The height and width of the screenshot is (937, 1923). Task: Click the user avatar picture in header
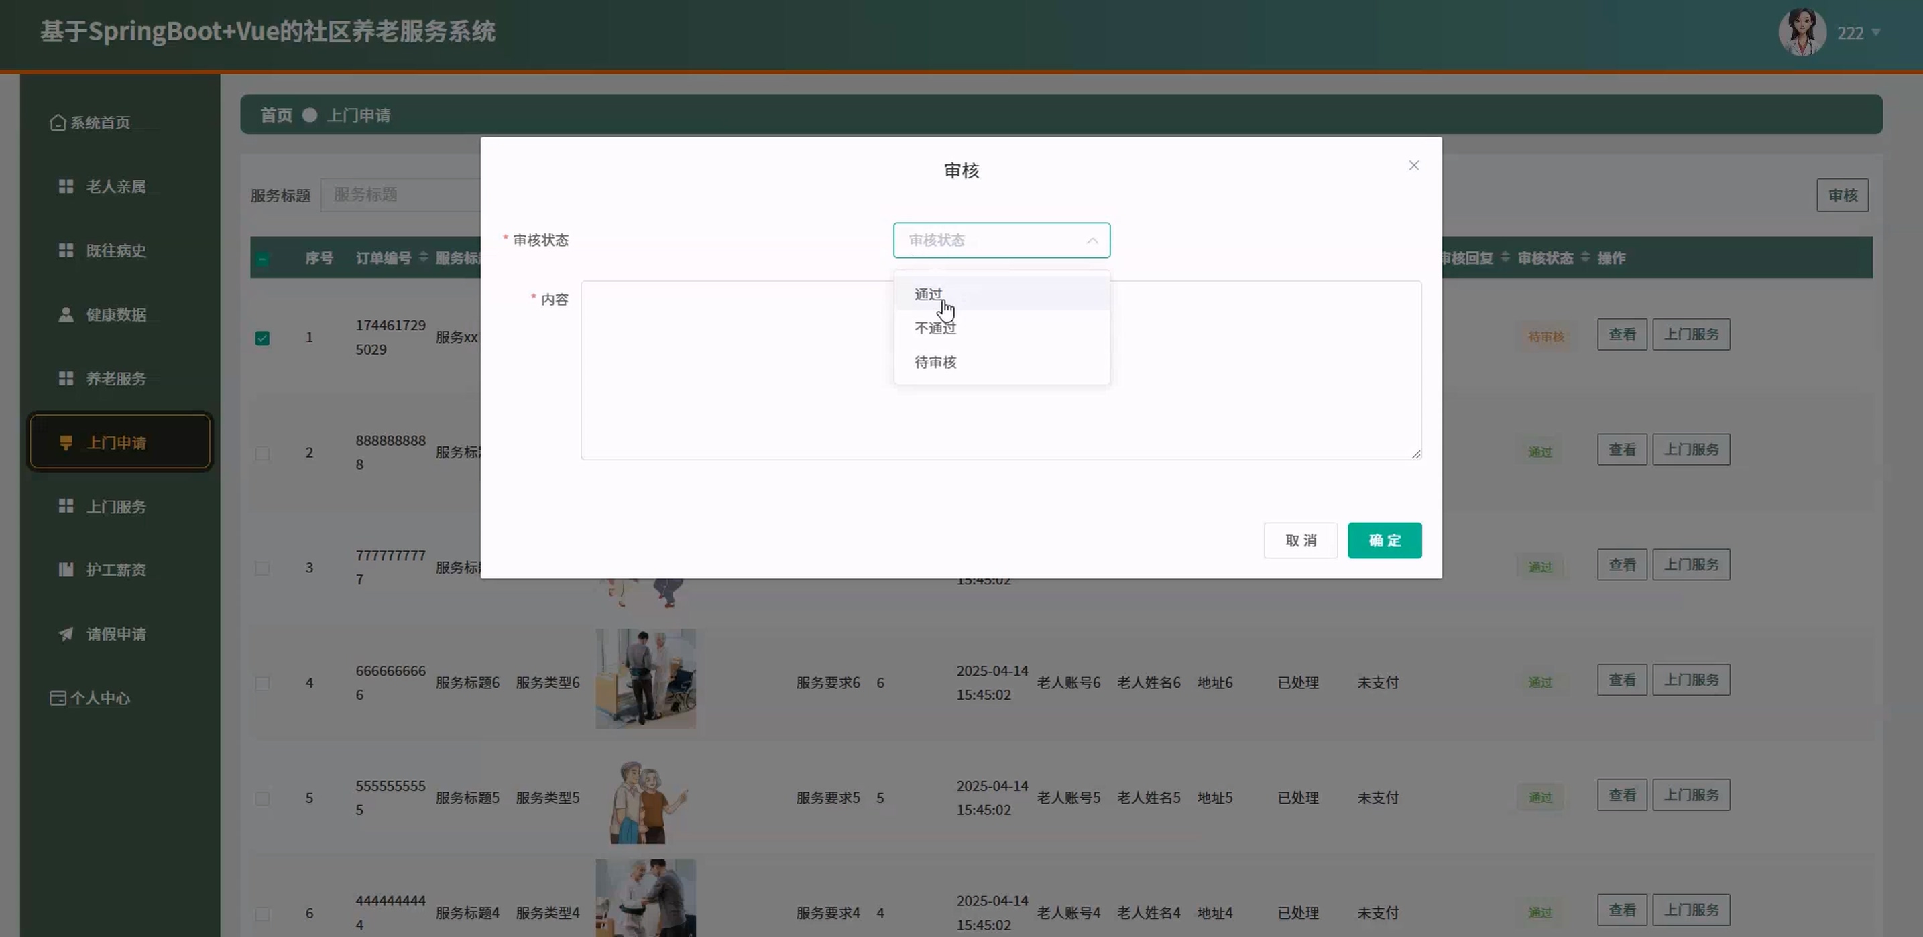pos(1802,32)
